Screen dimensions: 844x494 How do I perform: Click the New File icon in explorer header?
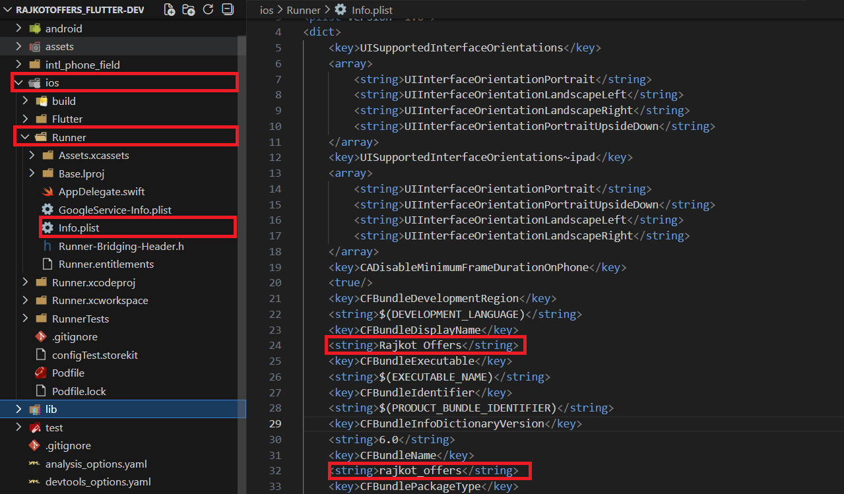(x=170, y=10)
